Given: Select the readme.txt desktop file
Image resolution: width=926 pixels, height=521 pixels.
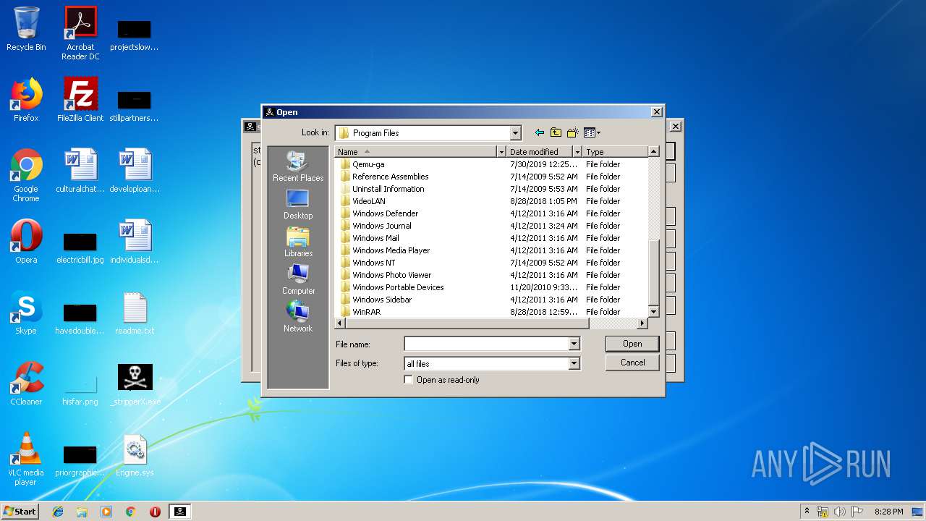Looking at the screenshot, I should click(135, 313).
